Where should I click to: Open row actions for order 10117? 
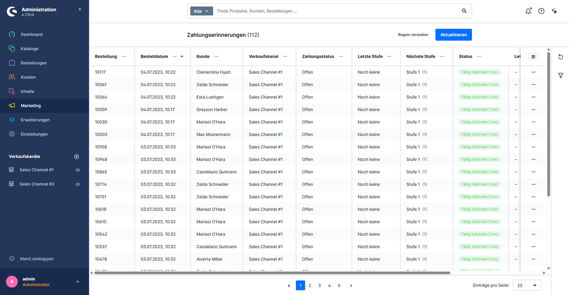[533, 72]
